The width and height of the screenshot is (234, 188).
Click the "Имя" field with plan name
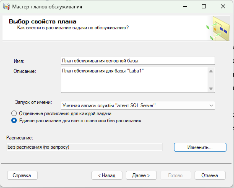138,61
